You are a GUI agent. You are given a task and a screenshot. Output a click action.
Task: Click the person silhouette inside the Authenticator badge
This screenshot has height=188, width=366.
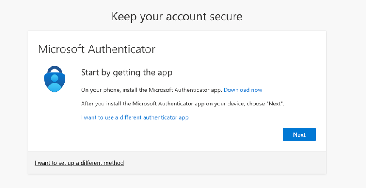point(55,83)
